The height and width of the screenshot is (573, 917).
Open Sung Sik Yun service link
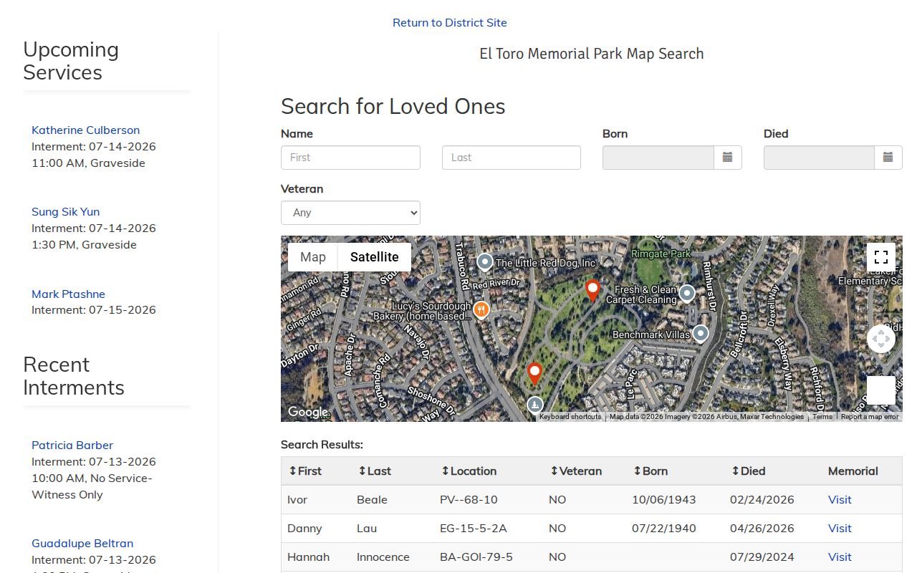66,212
